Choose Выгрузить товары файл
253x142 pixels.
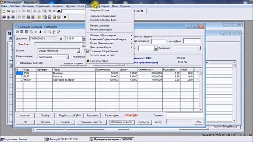103,20
